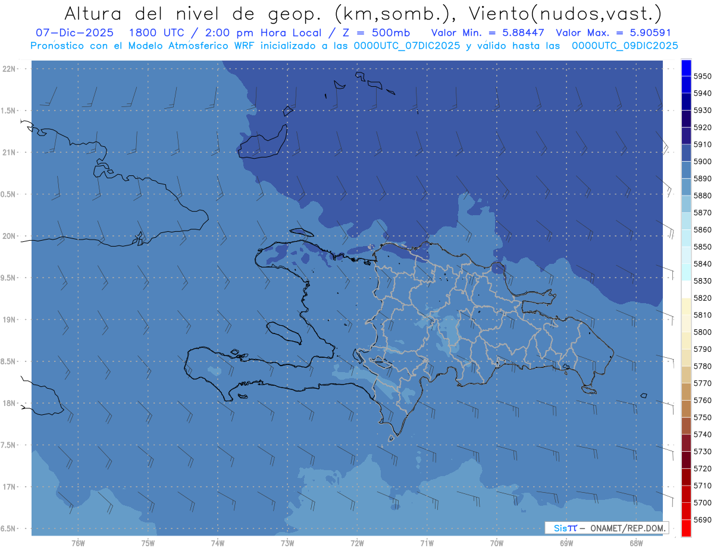Click the 74W longitude axis label
This screenshot has height=551, width=714.
(217, 543)
